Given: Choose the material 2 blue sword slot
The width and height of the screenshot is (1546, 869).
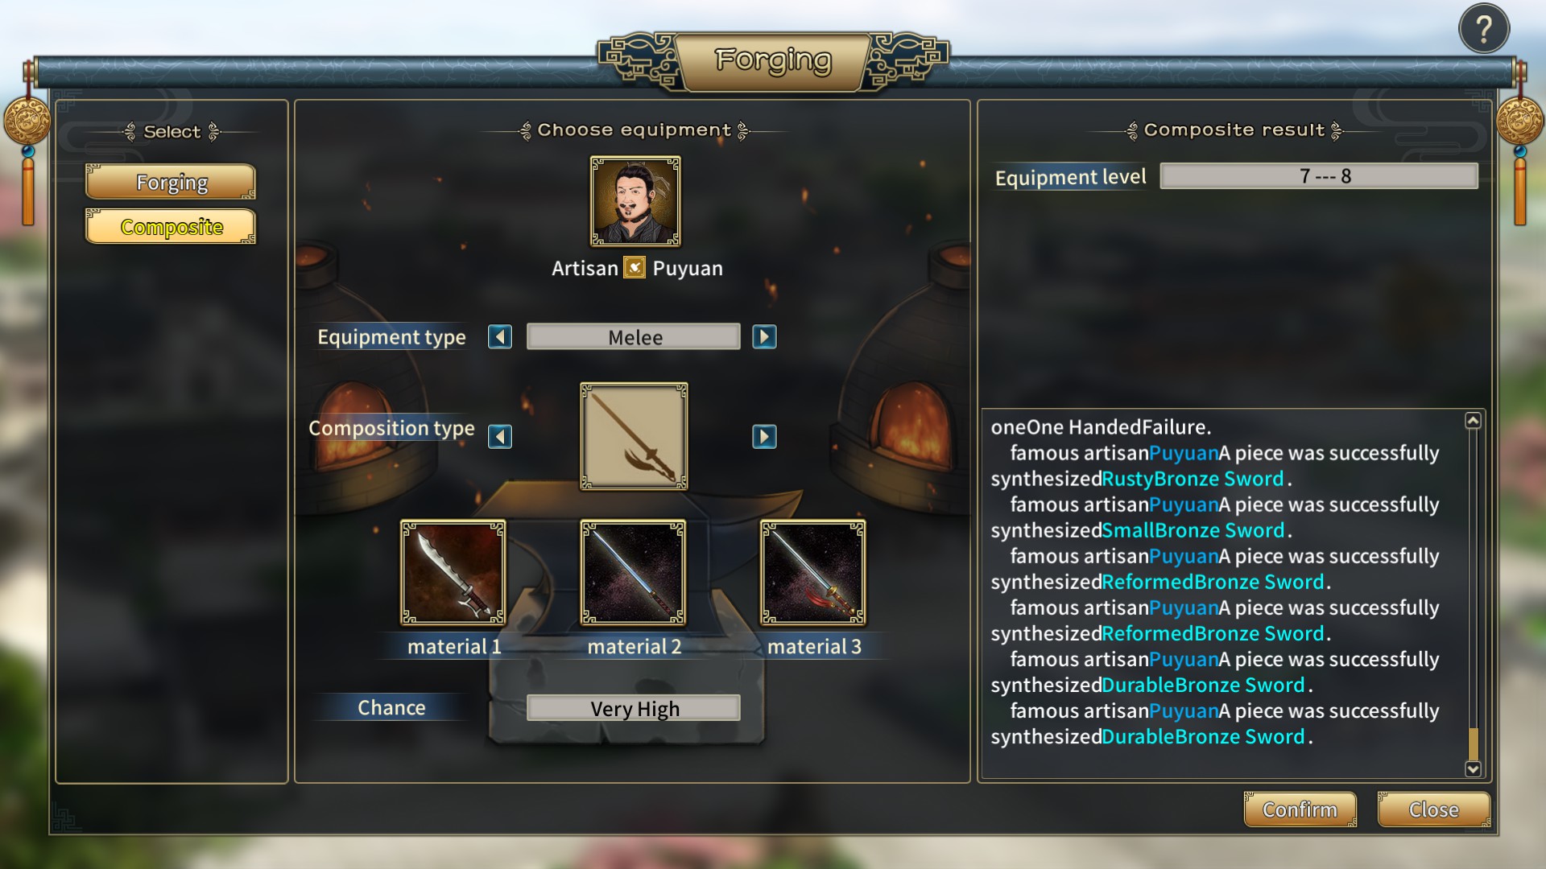Looking at the screenshot, I should [633, 572].
